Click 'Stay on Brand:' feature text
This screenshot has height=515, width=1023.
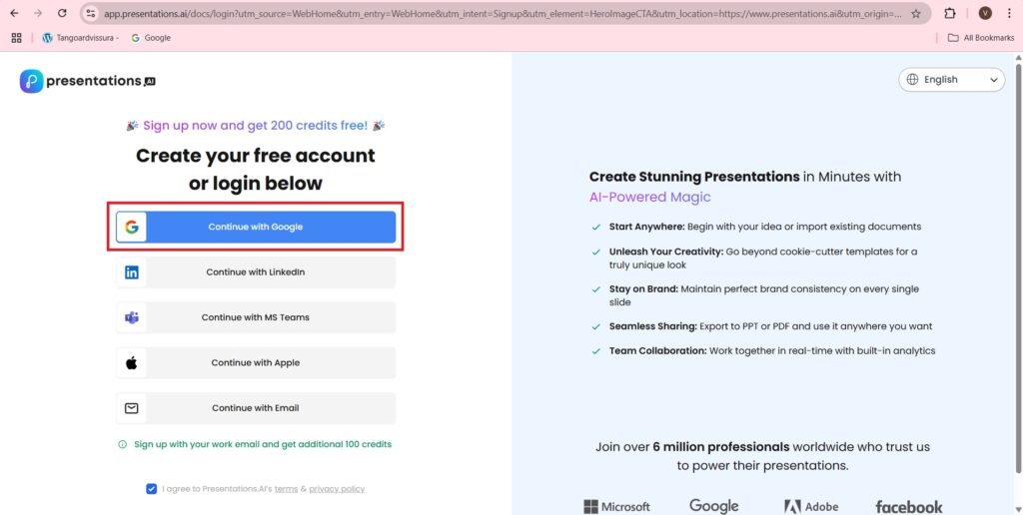pyautogui.click(x=644, y=288)
